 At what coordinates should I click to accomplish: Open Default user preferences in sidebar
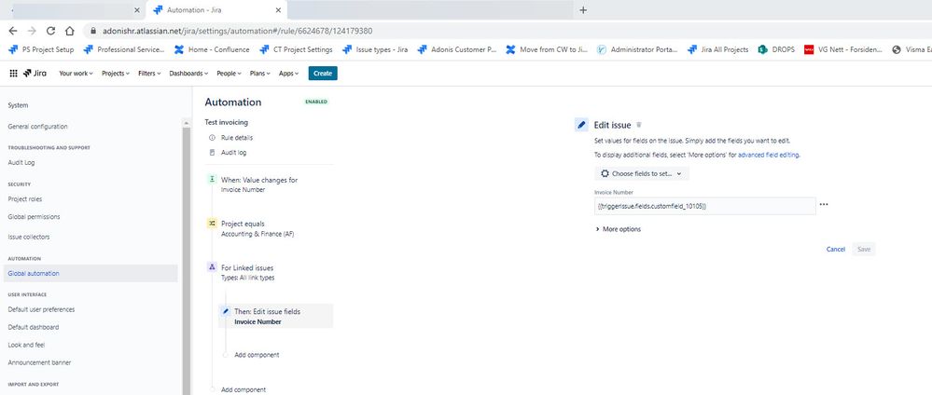click(41, 309)
